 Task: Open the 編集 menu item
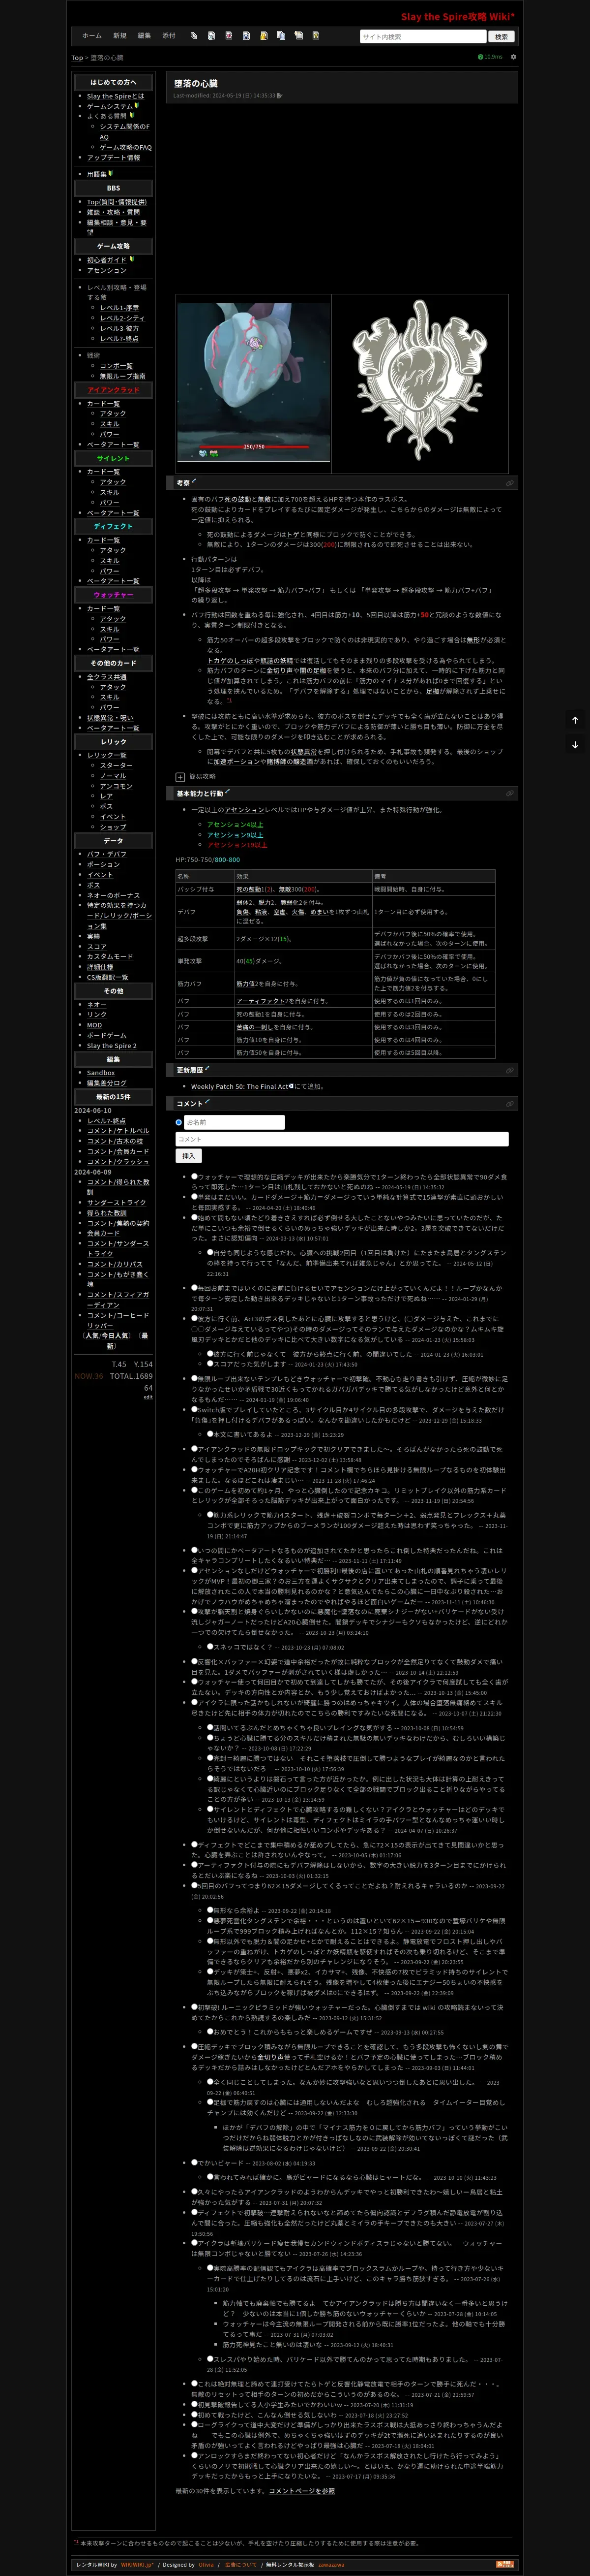(x=144, y=36)
